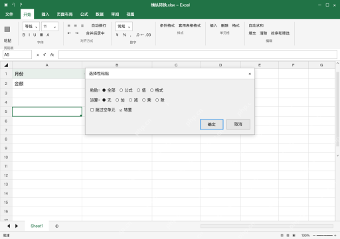Switch to the 视图 (View) ribbon tab
The width and height of the screenshot is (340, 239).
(130, 14)
